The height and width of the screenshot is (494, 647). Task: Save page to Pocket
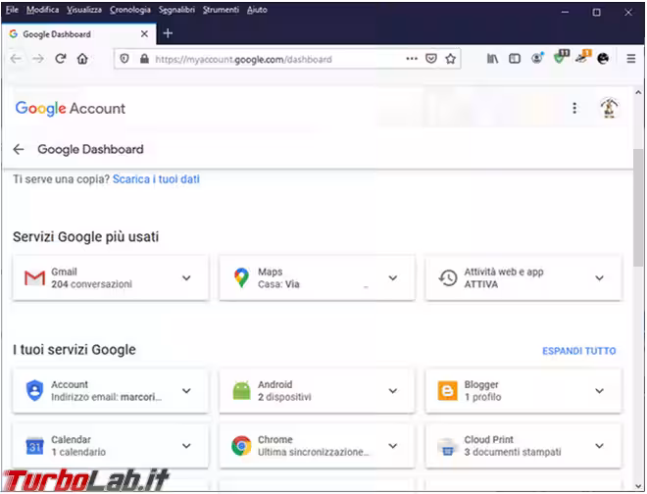click(x=430, y=59)
